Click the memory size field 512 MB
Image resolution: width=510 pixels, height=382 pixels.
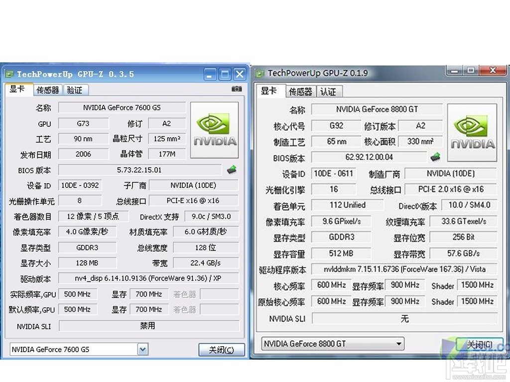pyautogui.click(x=341, y=253)
